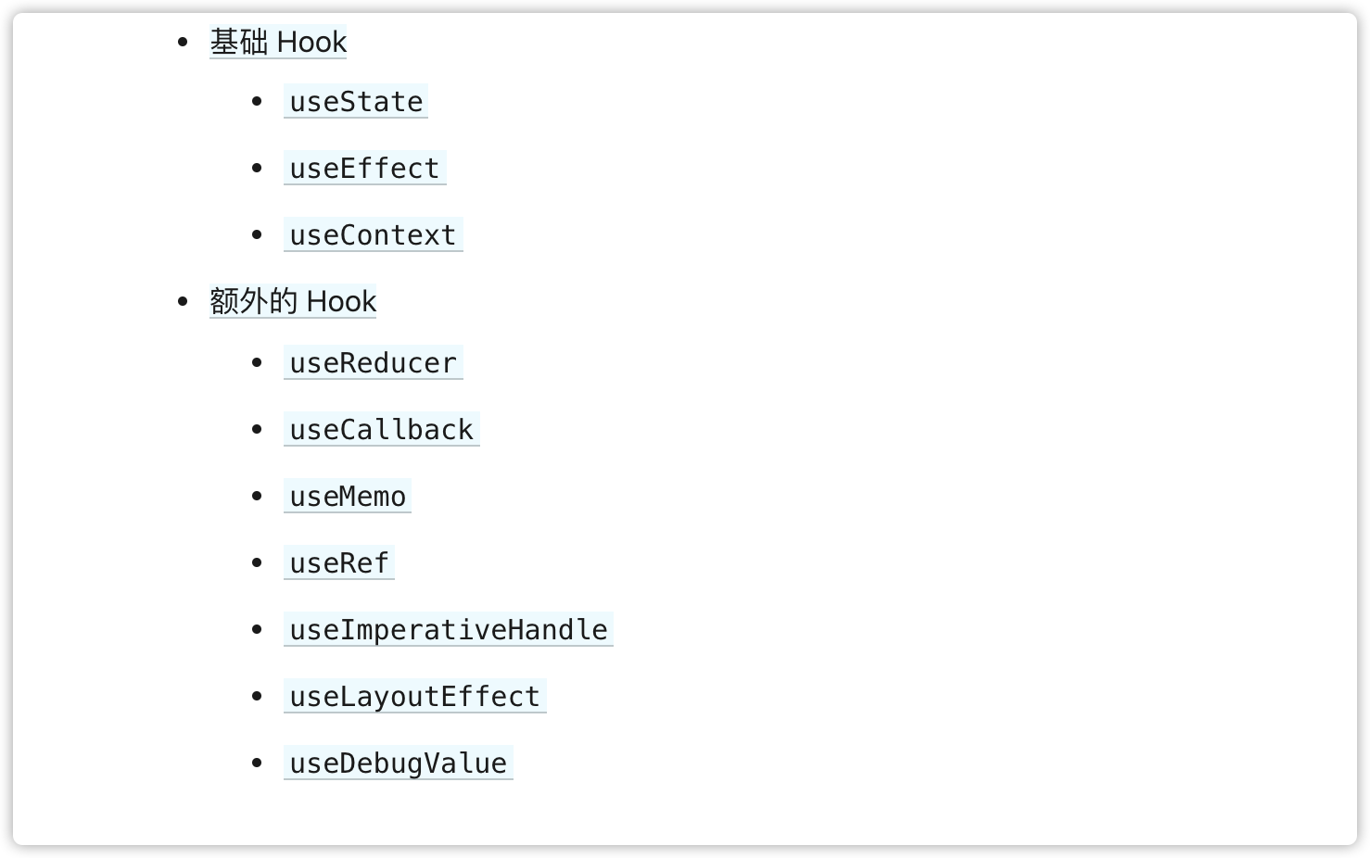
Task: Open the useMemo link
Action: tap(348, 496)
